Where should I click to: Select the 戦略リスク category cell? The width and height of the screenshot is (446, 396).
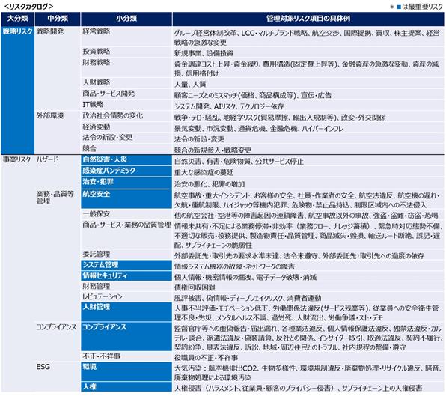coord(18,91)
